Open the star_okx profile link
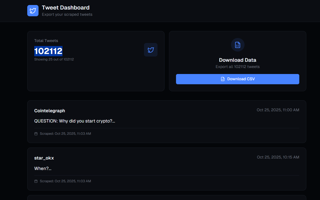The height and width of the screenshot is (200, 320). pyautogui.click(x=44, y=158)
